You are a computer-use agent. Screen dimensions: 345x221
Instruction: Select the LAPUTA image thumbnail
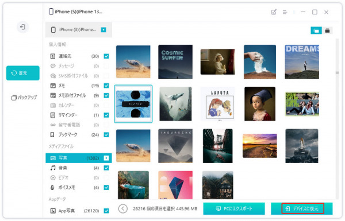[217, 104]
